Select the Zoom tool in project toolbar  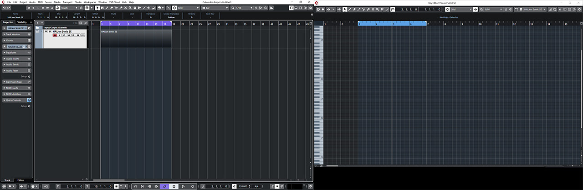(x=130, y=8)
